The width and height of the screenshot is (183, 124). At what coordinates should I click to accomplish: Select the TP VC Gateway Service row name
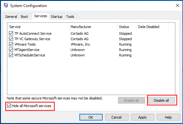pyautogui.click(x=32, y=39)
